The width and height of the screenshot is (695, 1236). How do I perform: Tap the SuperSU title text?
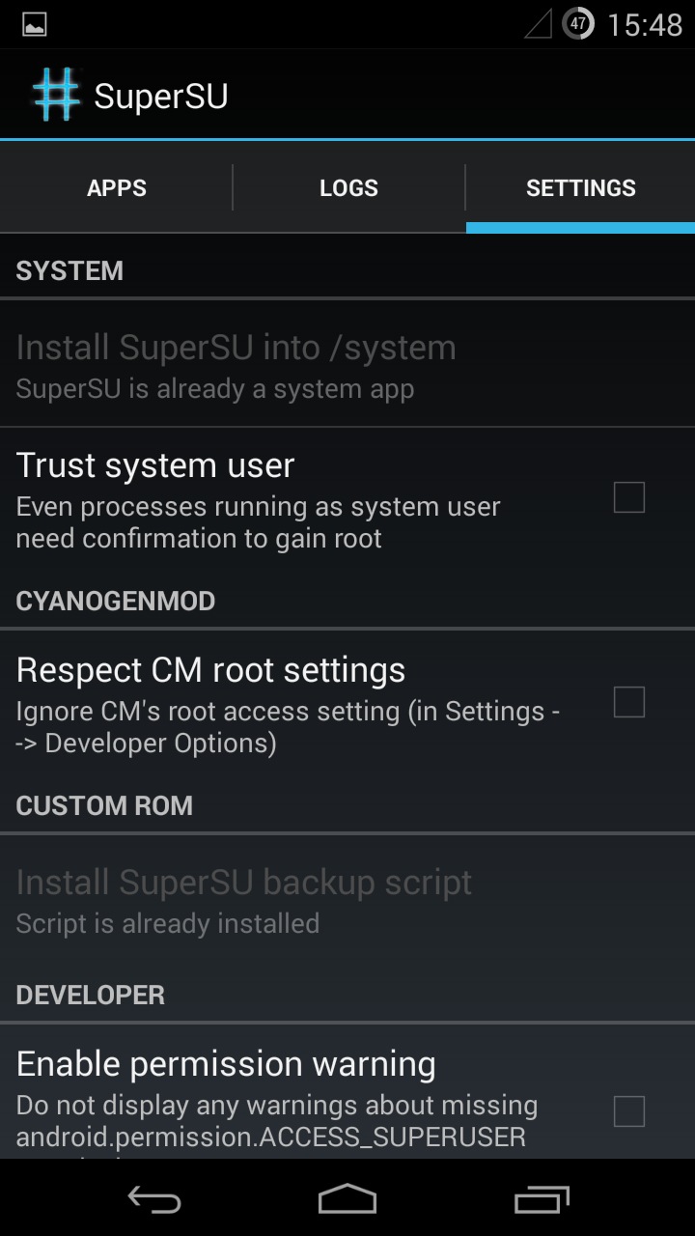pos(161,97)
